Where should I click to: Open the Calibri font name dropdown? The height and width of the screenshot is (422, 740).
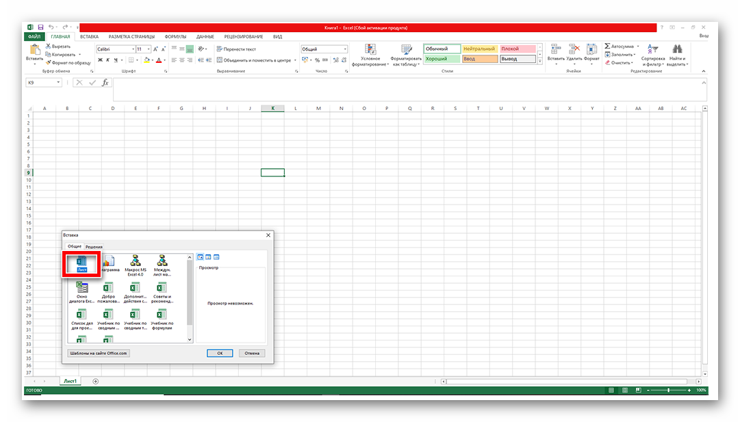pyautogui.click(x=132, y=49)
